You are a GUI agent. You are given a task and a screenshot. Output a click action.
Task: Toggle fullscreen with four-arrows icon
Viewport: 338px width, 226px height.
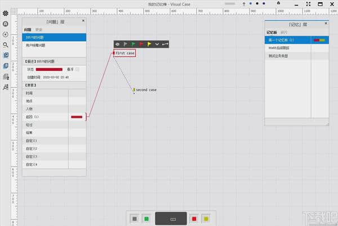(308, 4)
